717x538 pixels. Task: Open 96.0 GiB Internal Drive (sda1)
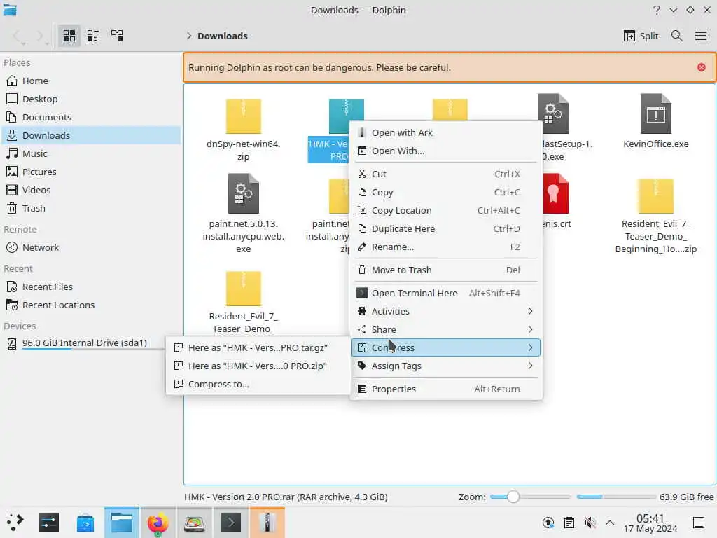(85, 343)
